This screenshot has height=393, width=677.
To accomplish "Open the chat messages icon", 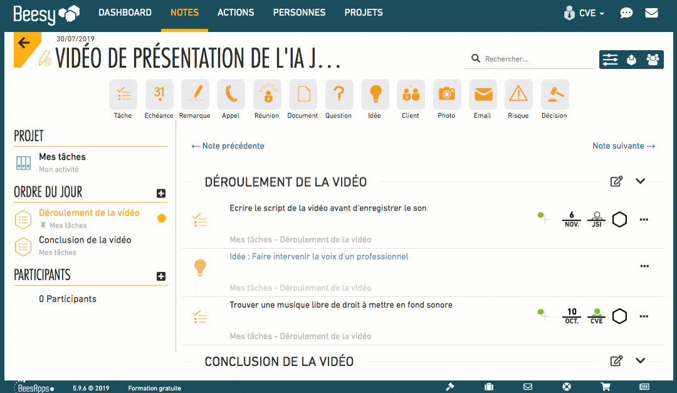I will (x=626, y=13).
